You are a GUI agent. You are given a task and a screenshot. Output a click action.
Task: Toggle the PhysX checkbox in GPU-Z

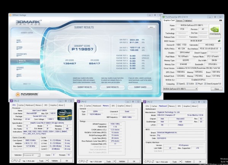click(196, 84)
